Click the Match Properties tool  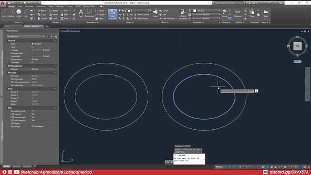(183, 14)
